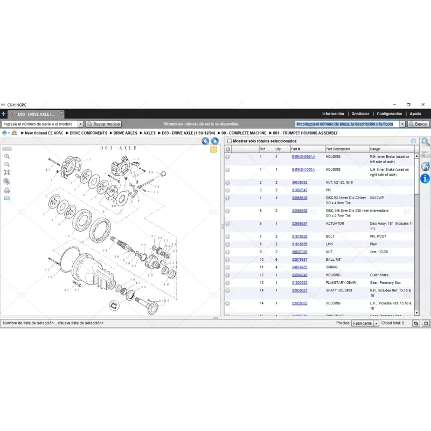Toggle selection on the PLANETARY GEAR row
Image resolution: width=431 pixels, height=431 pixels.
tap(228, 282)
